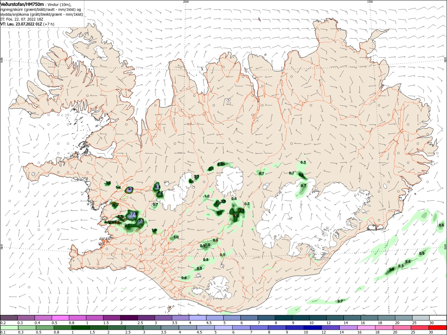Click the '3.5' number in bottom legend row
Viewport: 447px width, 335px height.
pyautogui.click(x=164, y=332)
